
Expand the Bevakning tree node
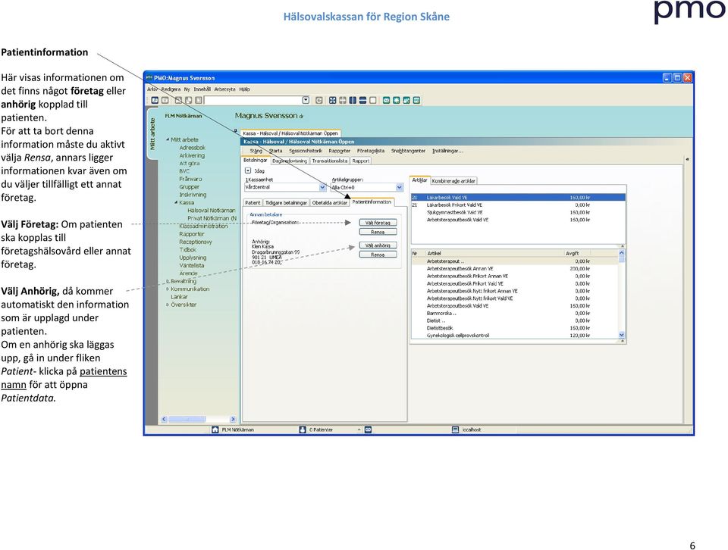coord(168,281)
